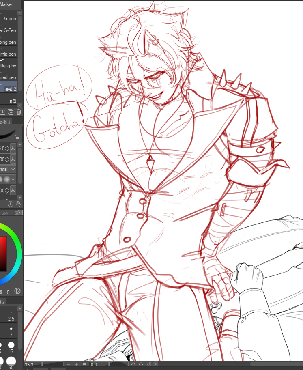This screenshot has height=370, width=303.
Task: Click the import sub tool icon
Action: (3, 112)
